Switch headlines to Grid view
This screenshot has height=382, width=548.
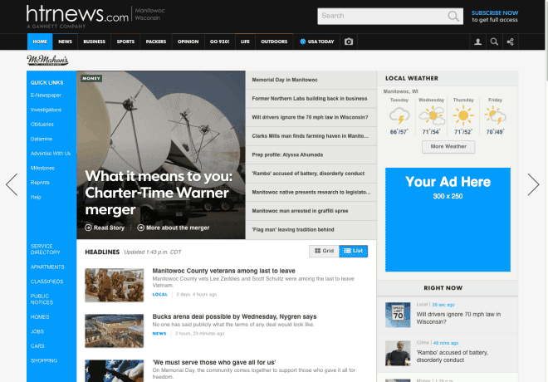(x=324, y=251)
